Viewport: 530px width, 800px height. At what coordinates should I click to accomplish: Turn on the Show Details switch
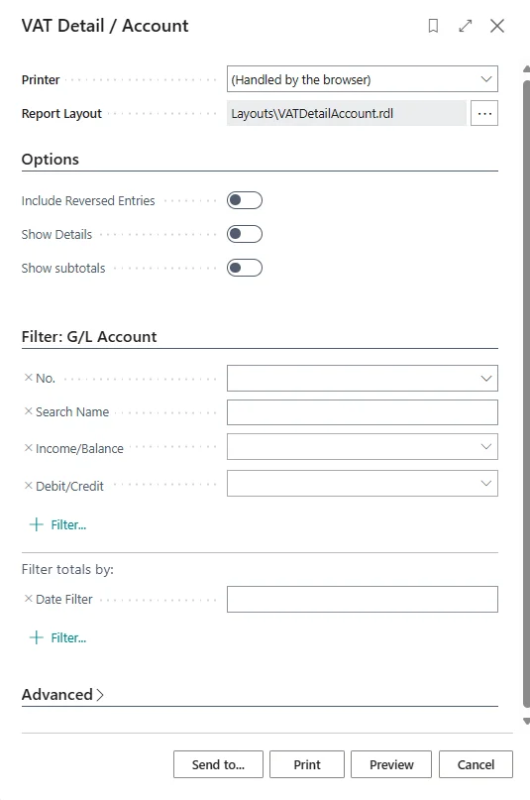(245, 234)
